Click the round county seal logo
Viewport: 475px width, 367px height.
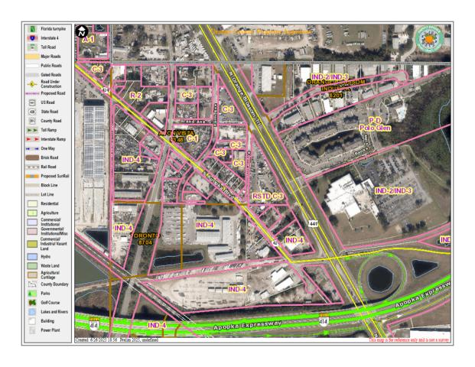[x=429, y=40]
